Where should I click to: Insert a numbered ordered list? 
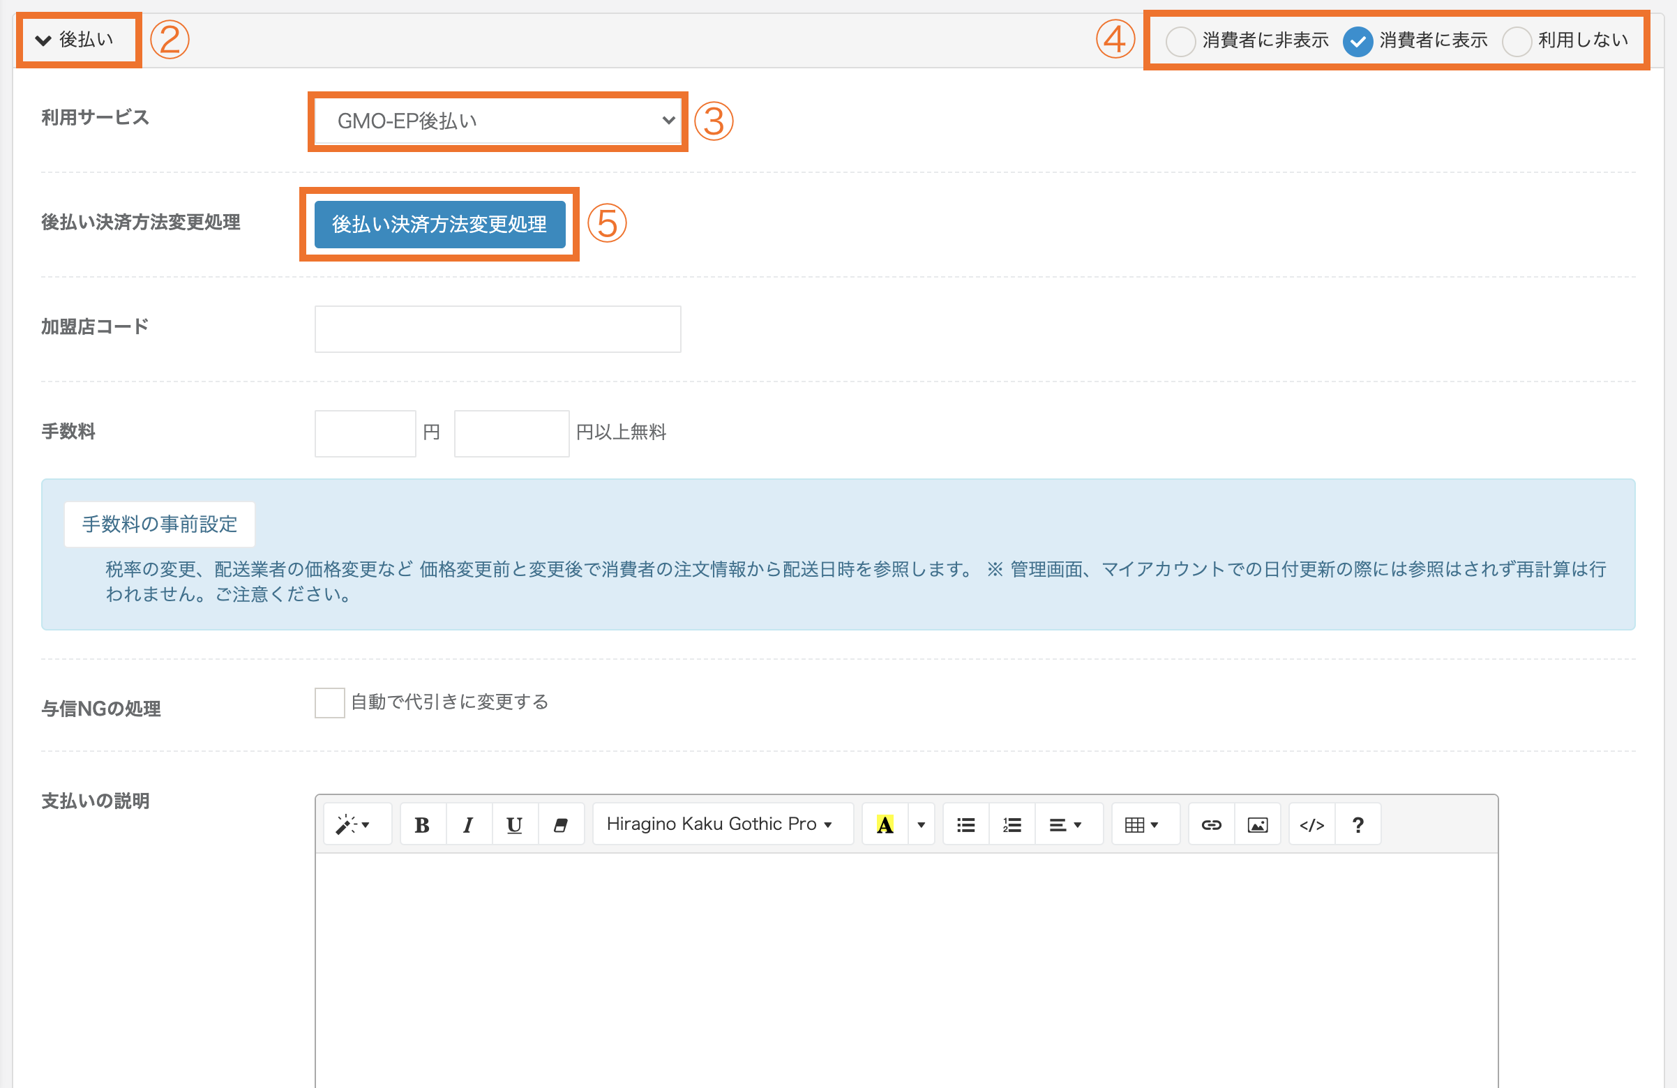click(1012, 824)
